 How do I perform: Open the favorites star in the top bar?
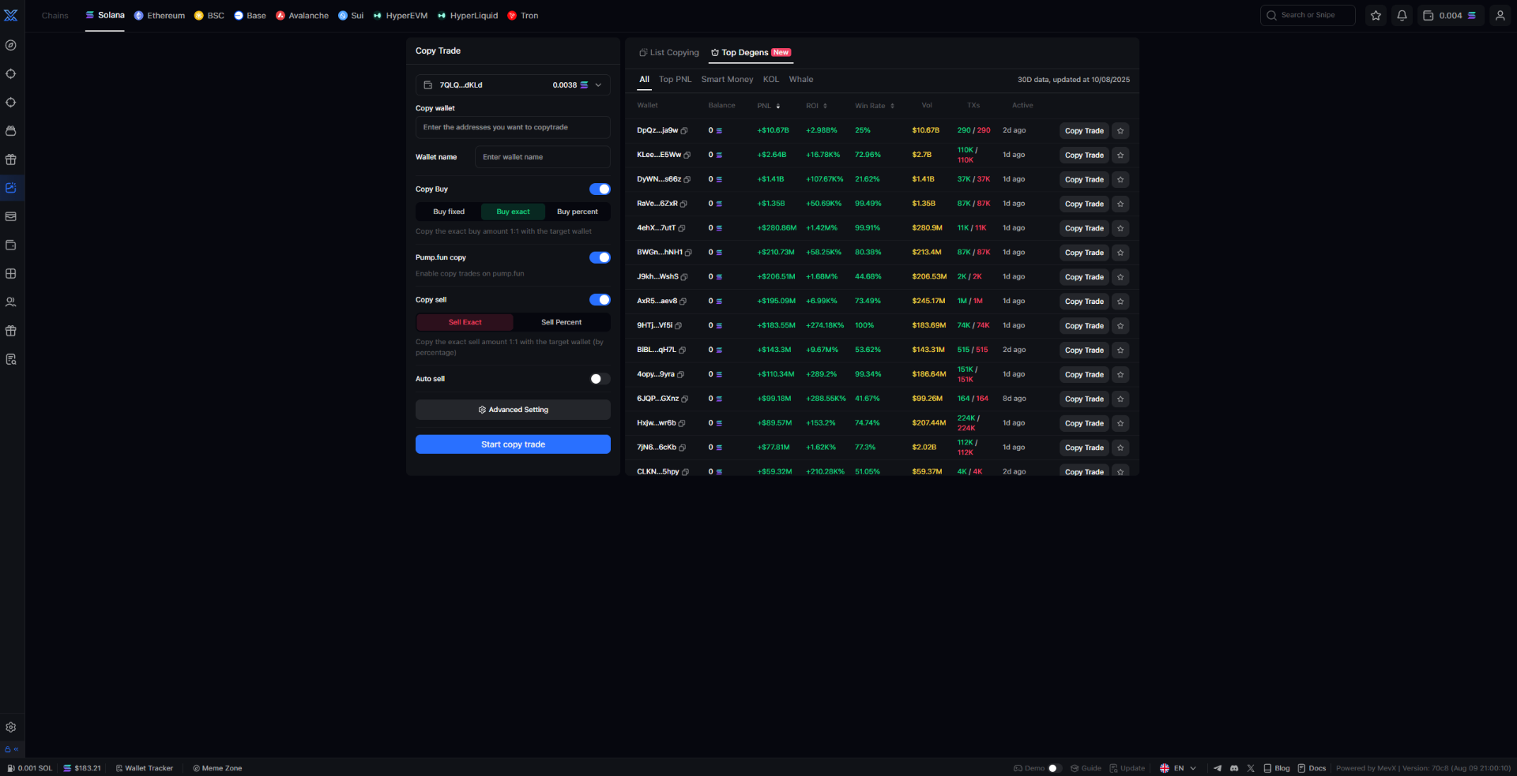point(1375,15)
